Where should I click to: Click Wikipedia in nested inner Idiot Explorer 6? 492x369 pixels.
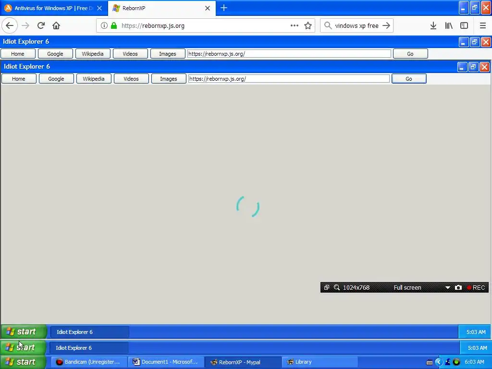point(94,79)
